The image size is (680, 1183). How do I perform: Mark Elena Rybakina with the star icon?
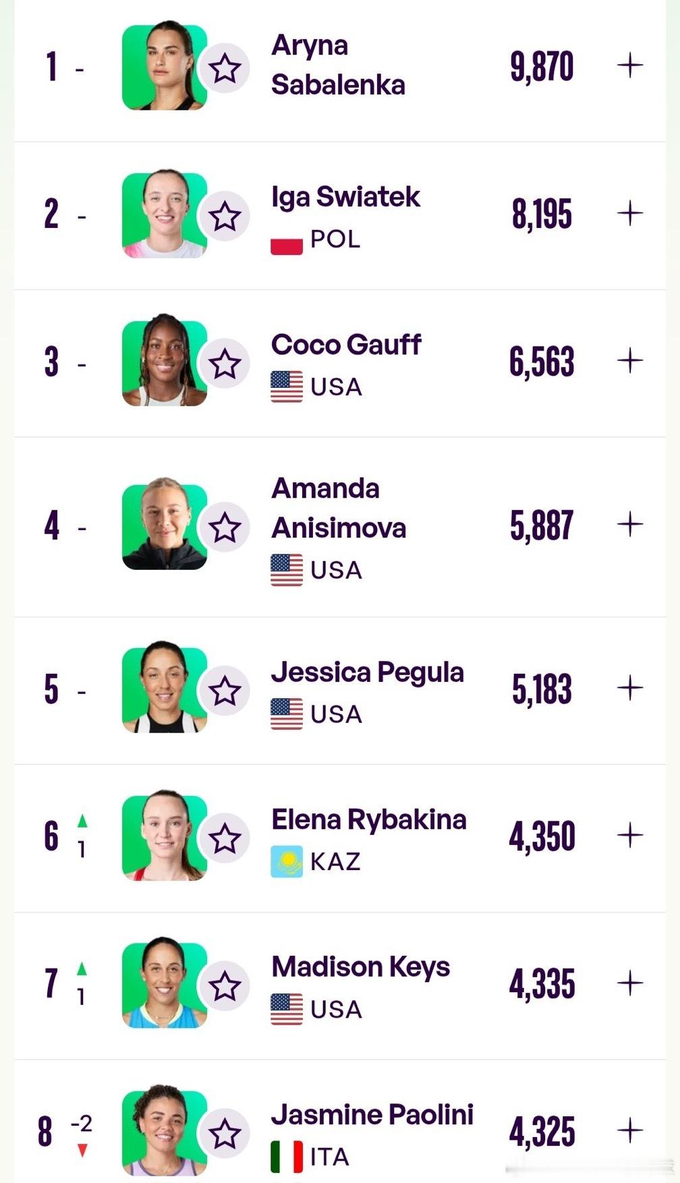click(x=225, y=839)
